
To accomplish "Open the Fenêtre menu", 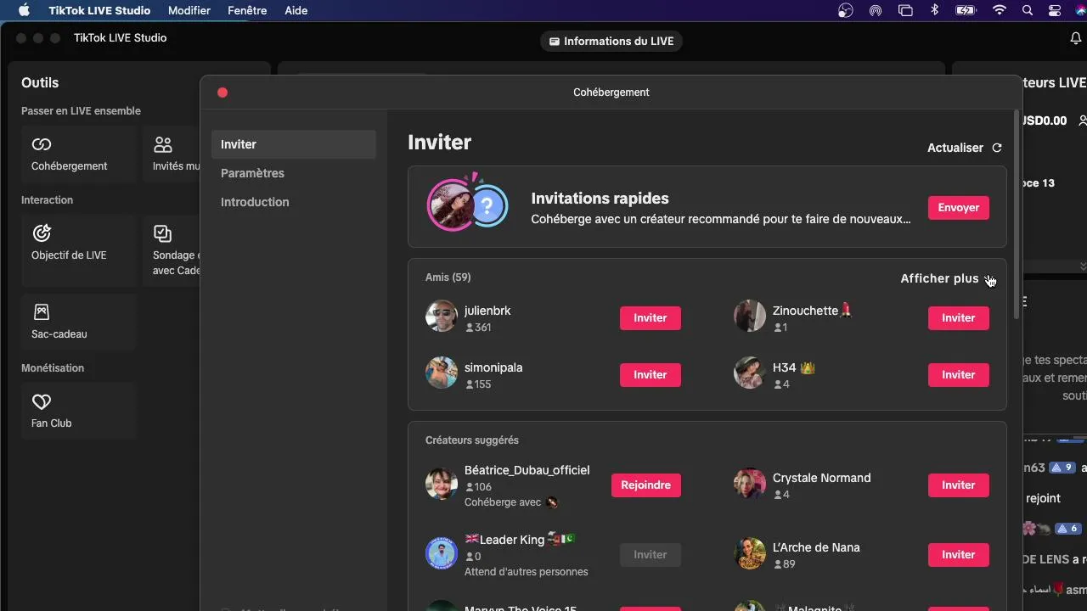I will tap(247, 10).
